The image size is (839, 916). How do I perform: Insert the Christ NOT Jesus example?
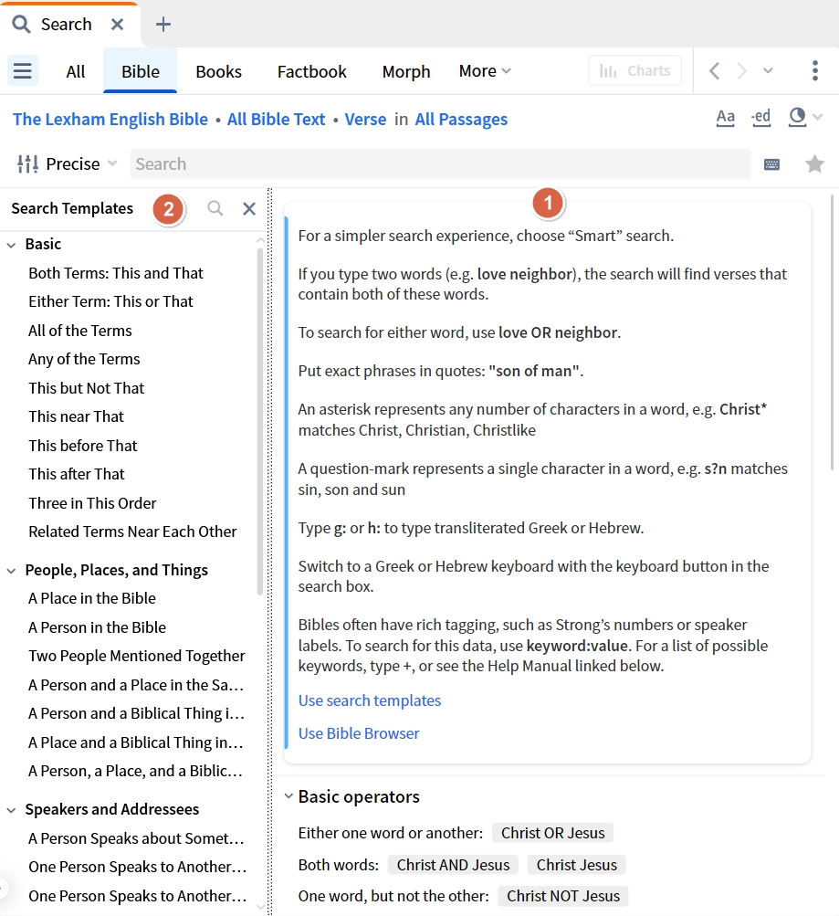(563, 896)
